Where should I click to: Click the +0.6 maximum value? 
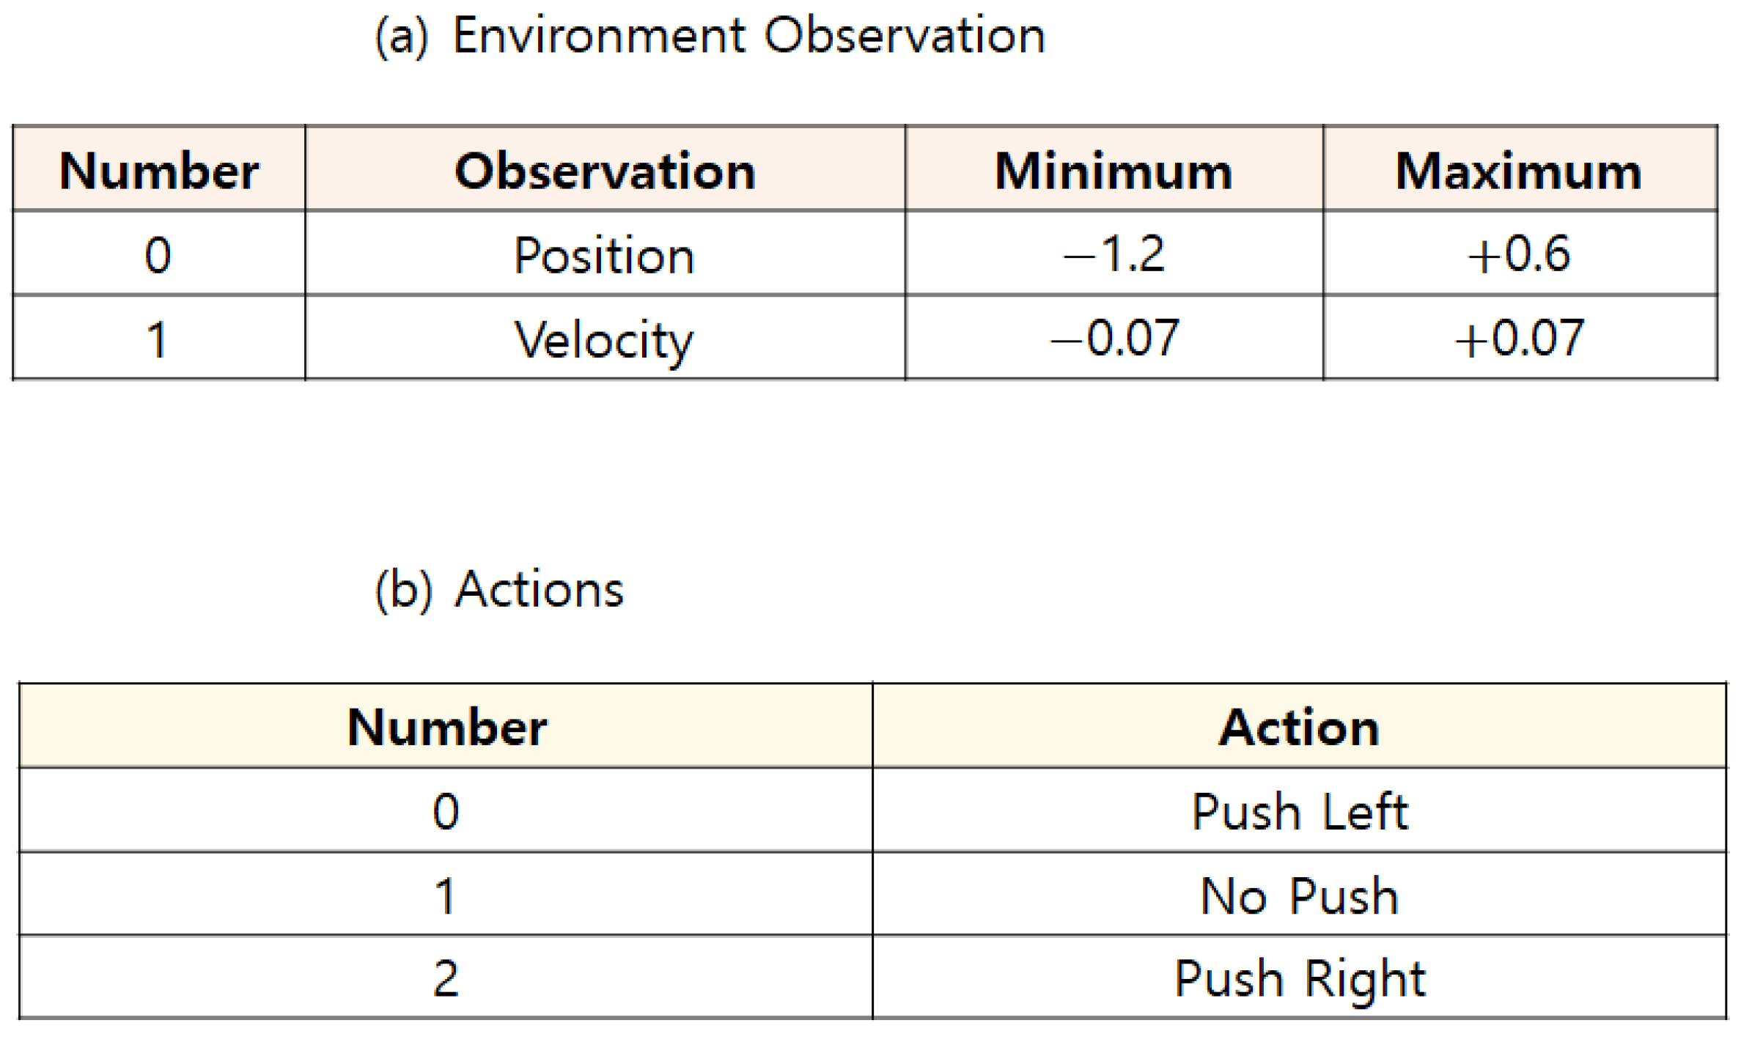[x=1519, y=254]
